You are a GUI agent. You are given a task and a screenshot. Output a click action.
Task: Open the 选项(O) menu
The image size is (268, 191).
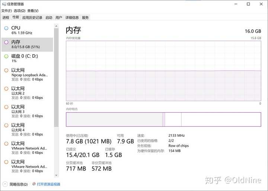[19, 11]
